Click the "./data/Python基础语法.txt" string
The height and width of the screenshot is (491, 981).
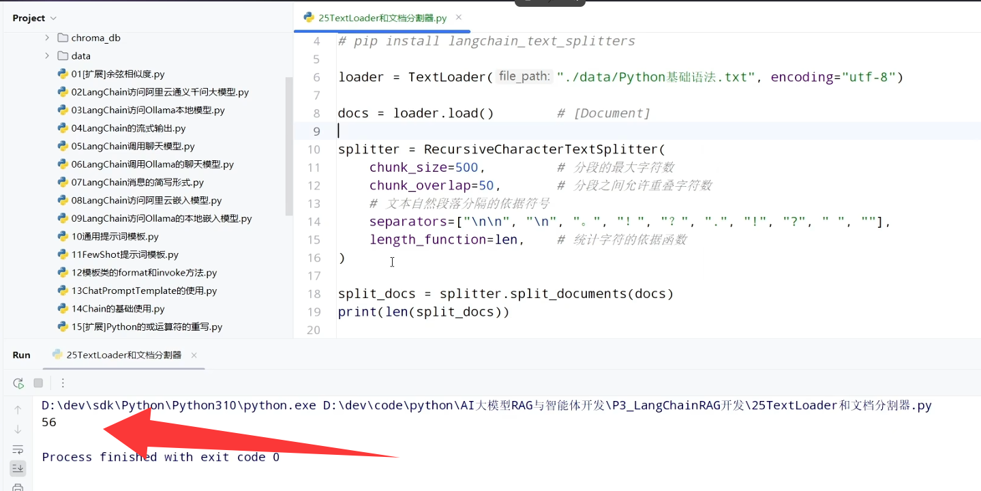point(656,78)
